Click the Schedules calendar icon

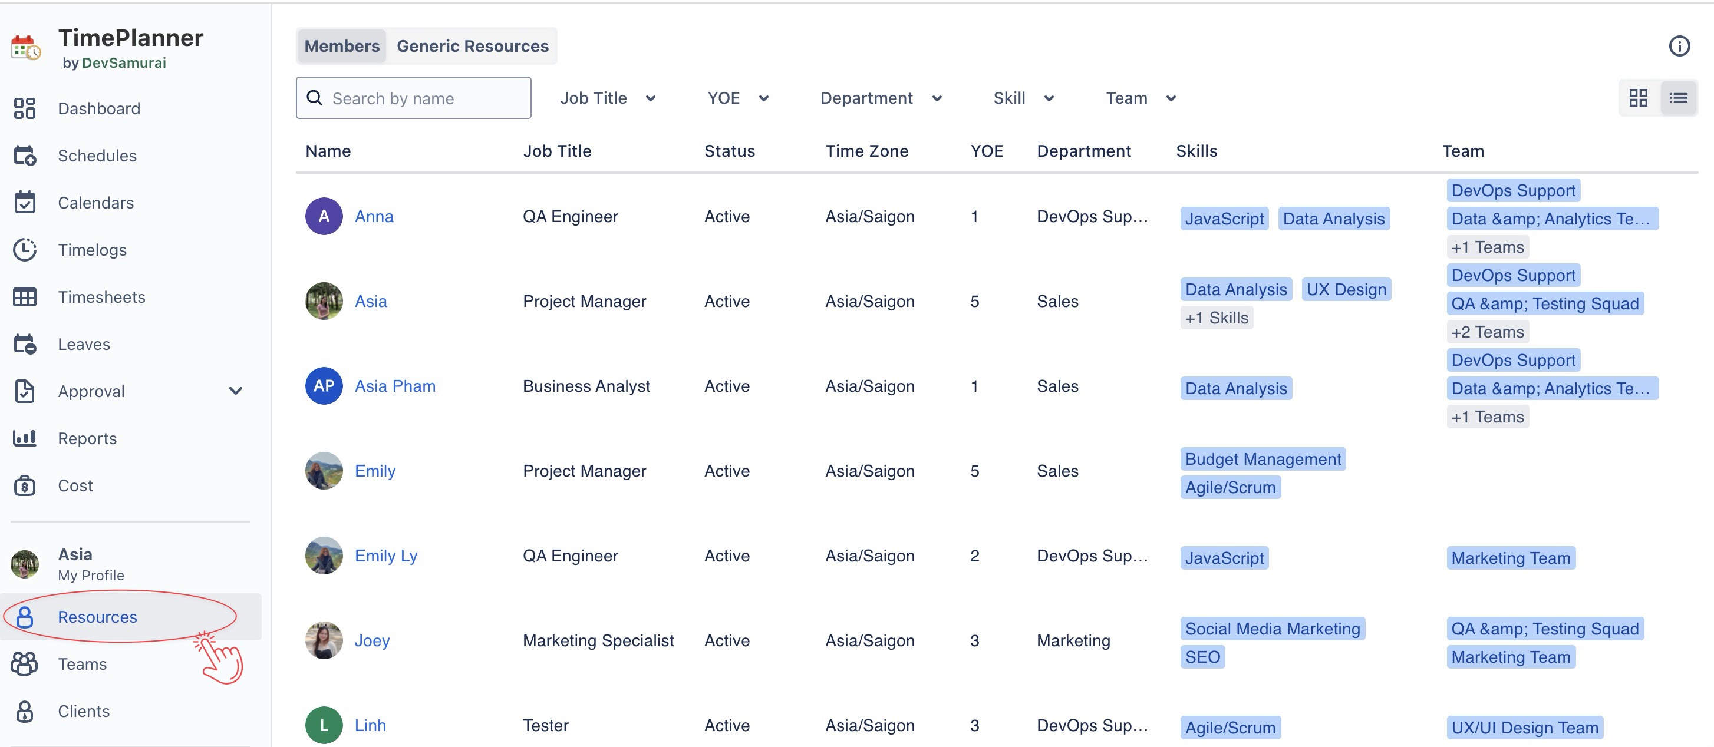point(25,156)
